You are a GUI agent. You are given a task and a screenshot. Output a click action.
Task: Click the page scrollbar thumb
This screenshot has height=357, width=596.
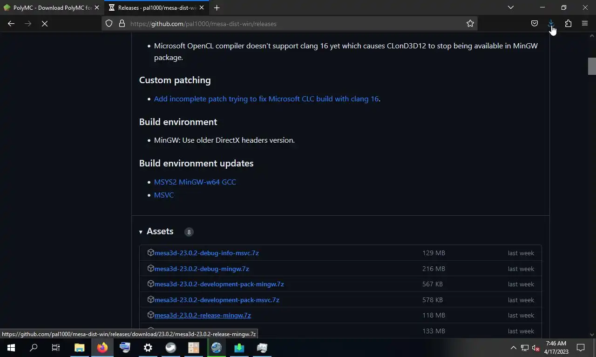coord(592,66)
